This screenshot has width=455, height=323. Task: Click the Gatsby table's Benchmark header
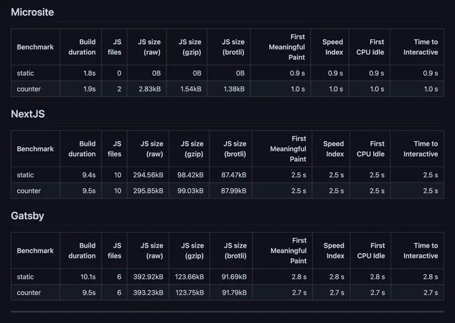(x=35, y=251)
